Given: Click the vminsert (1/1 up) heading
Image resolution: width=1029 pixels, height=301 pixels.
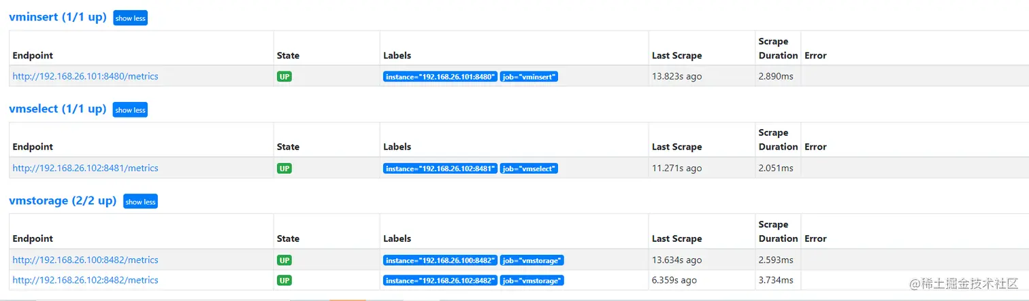Looking at the screenshot, I should (57, 18).
